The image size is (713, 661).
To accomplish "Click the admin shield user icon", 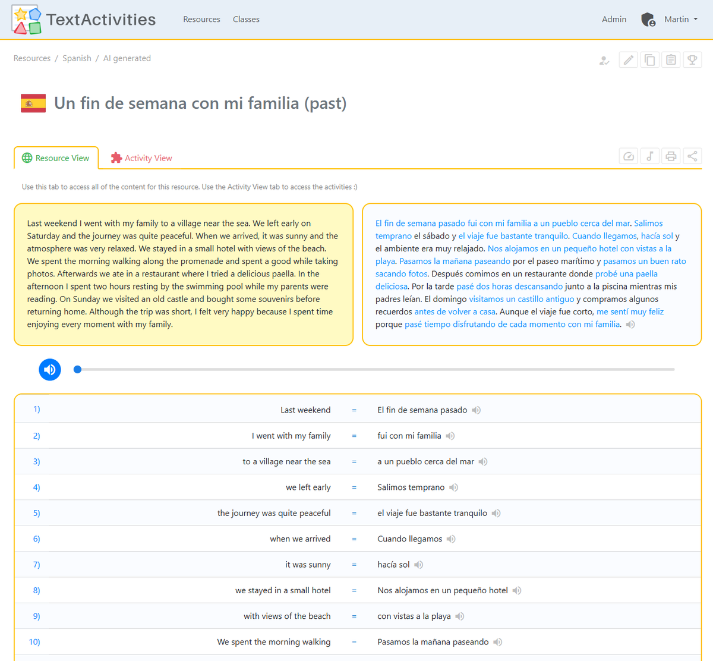I will click(x=648, y=20).
